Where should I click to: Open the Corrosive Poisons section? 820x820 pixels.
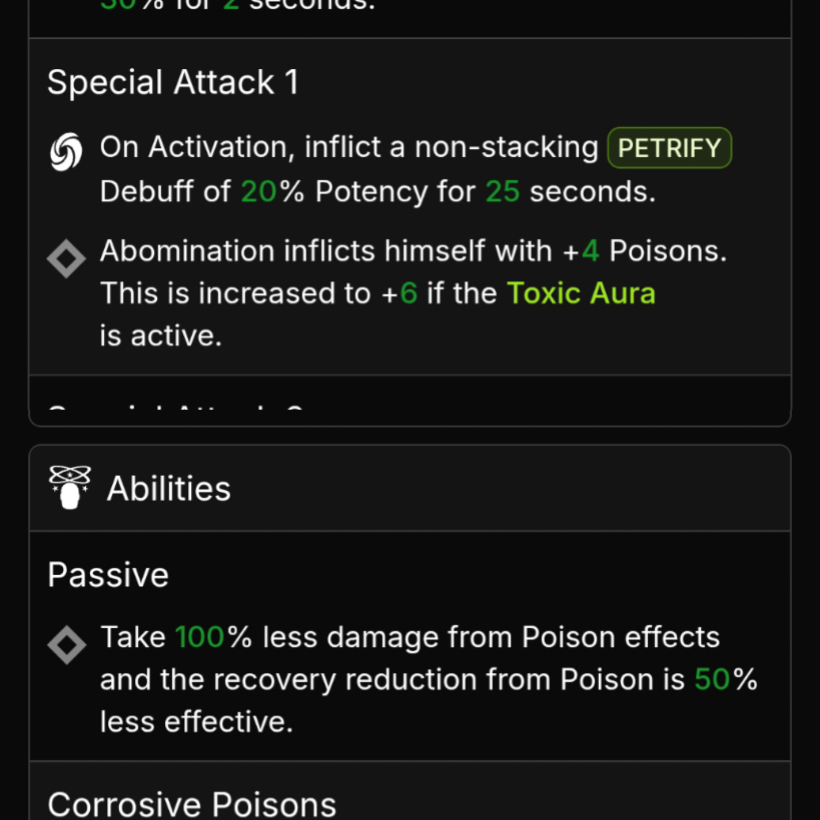coord(192,805)
